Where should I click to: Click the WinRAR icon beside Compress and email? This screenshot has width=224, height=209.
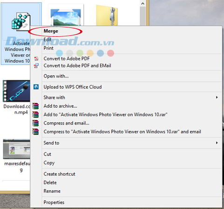pos(35,123)
